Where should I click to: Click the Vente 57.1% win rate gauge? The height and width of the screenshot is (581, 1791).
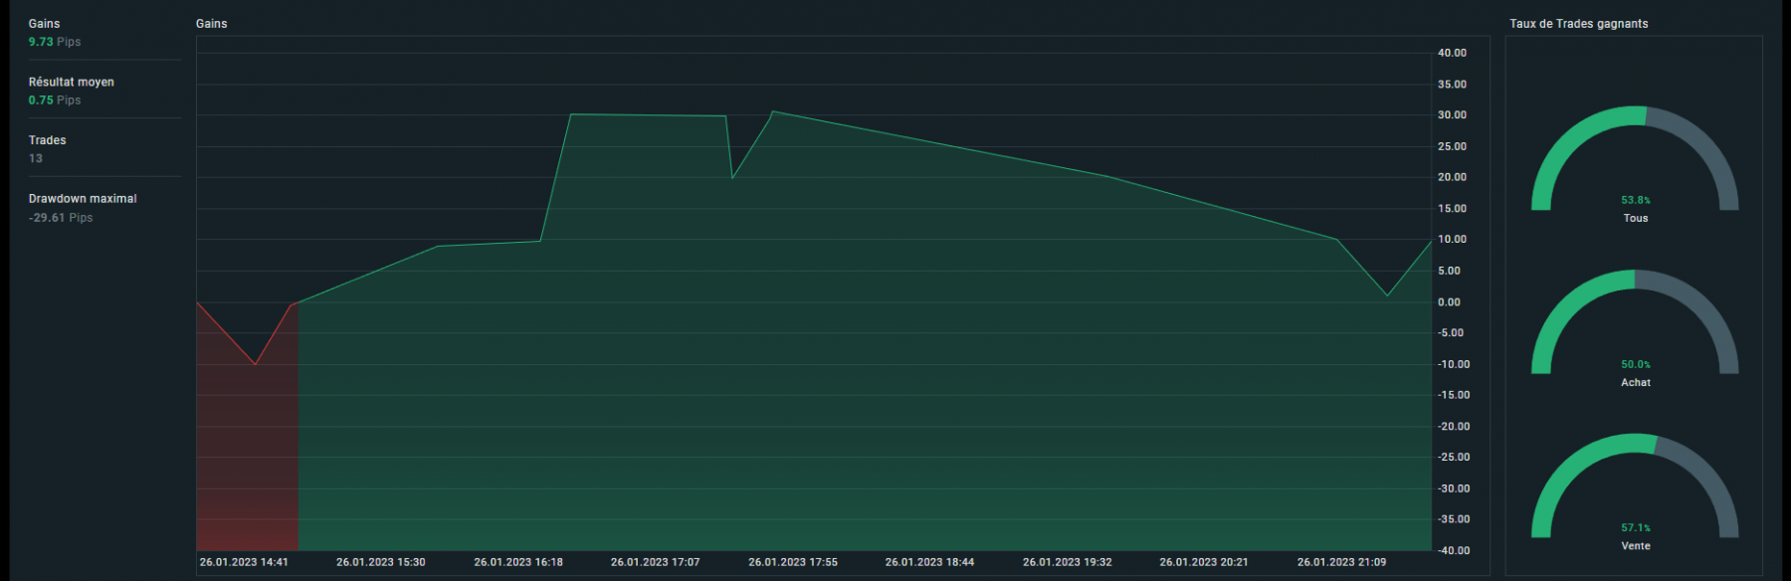1635,491
